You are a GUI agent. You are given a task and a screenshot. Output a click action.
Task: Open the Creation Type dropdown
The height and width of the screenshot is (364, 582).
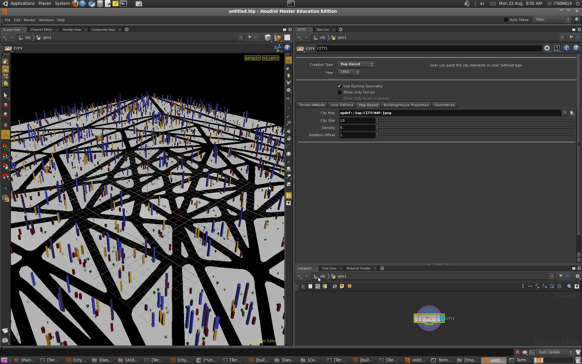coord(356,64)
